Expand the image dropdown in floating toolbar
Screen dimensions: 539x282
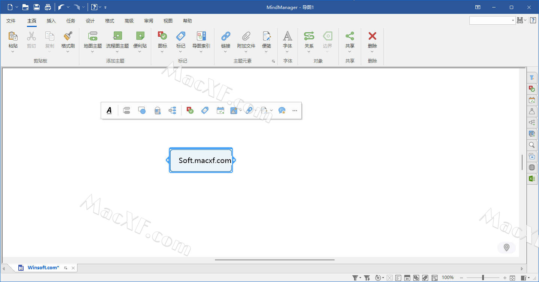click(x=240, y=110)
